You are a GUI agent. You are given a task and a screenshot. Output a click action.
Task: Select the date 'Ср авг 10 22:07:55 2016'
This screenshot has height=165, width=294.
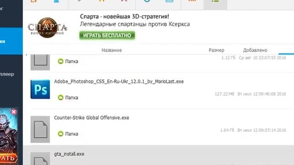[x=262, y=58]
